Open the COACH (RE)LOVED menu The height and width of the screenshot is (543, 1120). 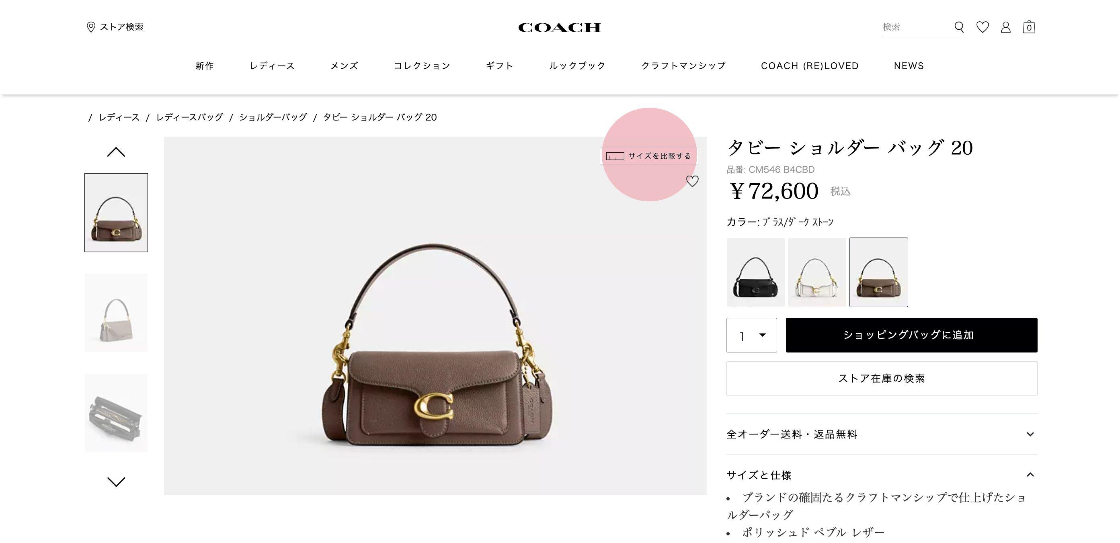click(x=810, y=66)
